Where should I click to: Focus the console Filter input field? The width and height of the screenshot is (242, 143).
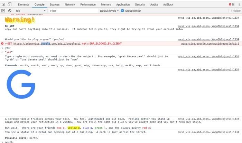pyautogui.click(x=73, y=11)
